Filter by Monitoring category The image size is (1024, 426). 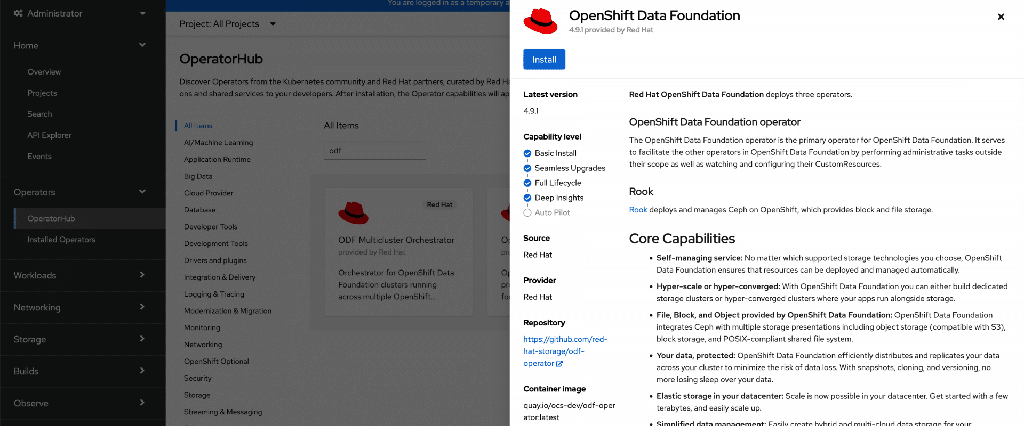coord(202,328)
